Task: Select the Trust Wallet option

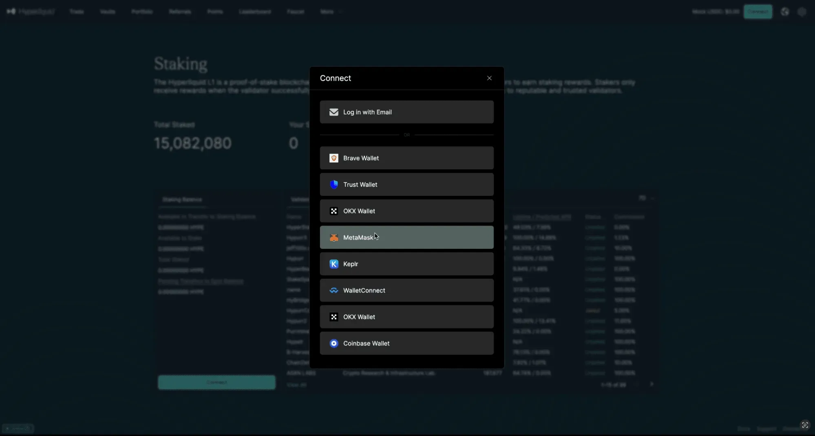Action: coord(406,184)
